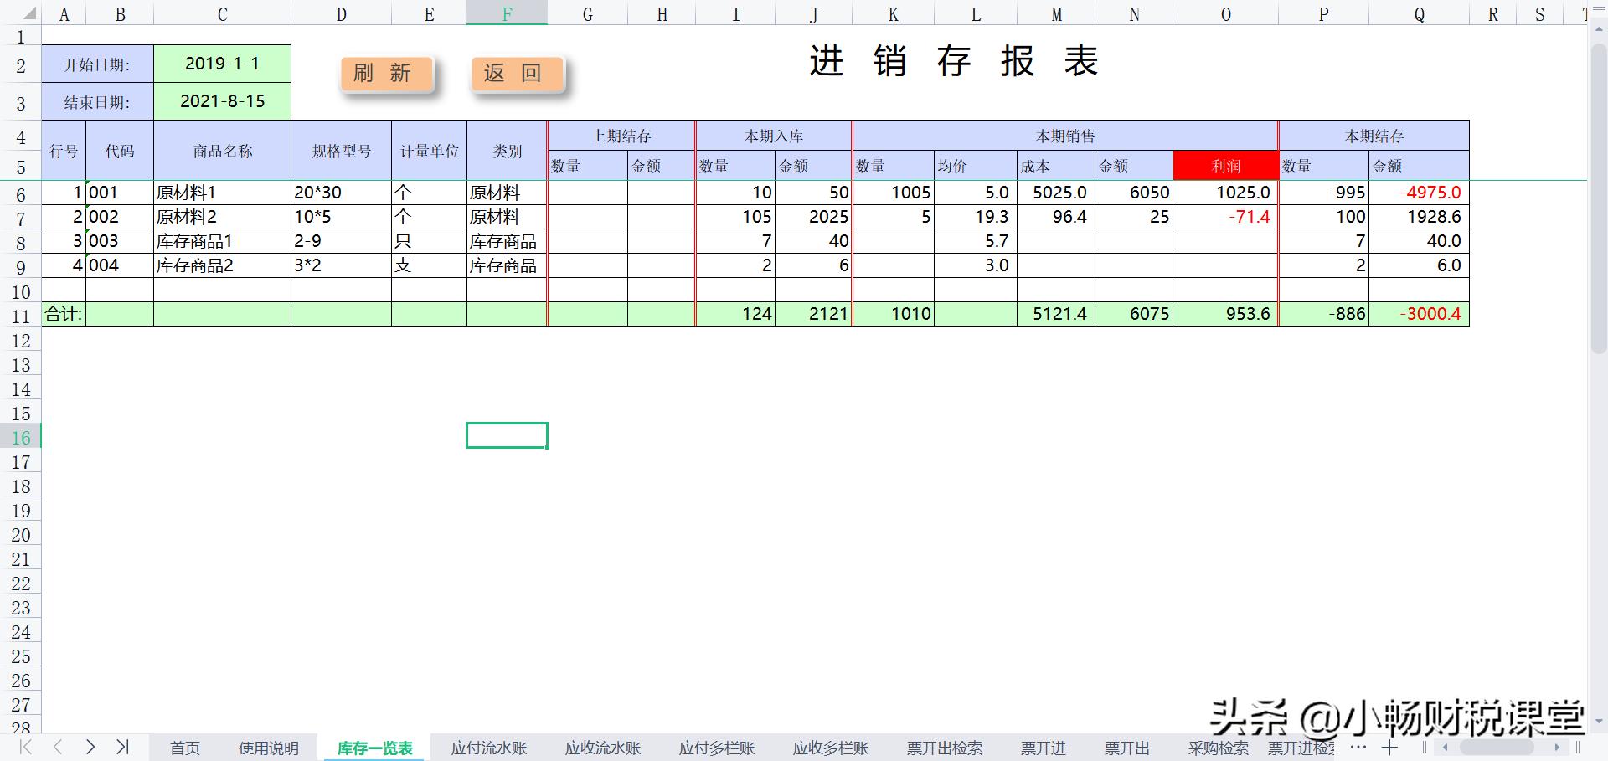Click the jump to last sheet arrow
1608x761 pixels.
[x=124, y=748]
